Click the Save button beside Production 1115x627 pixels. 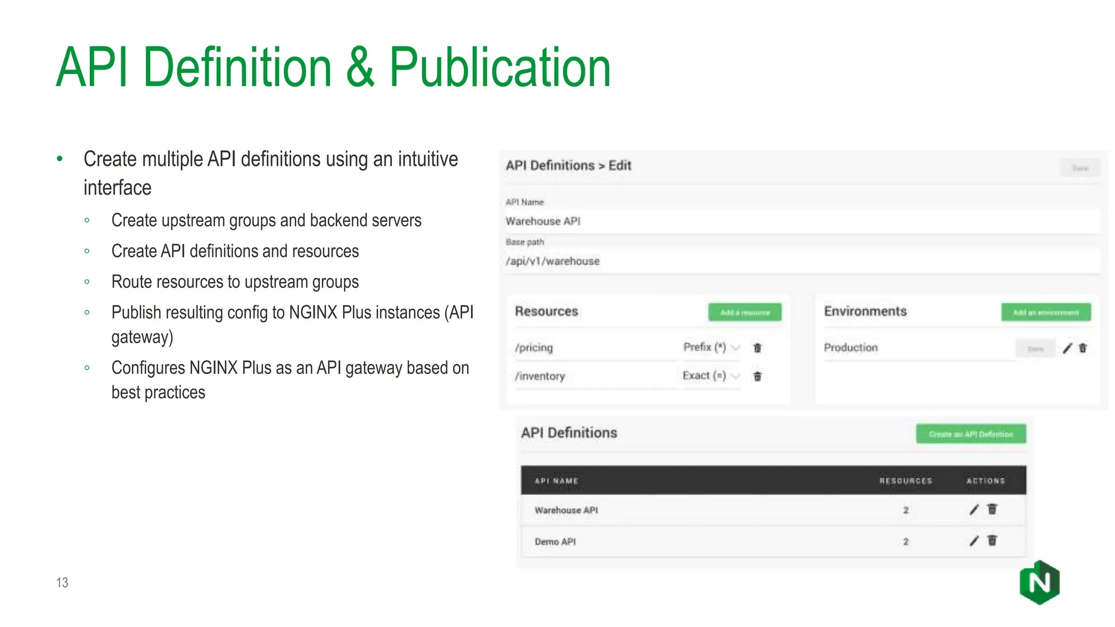1036,349
